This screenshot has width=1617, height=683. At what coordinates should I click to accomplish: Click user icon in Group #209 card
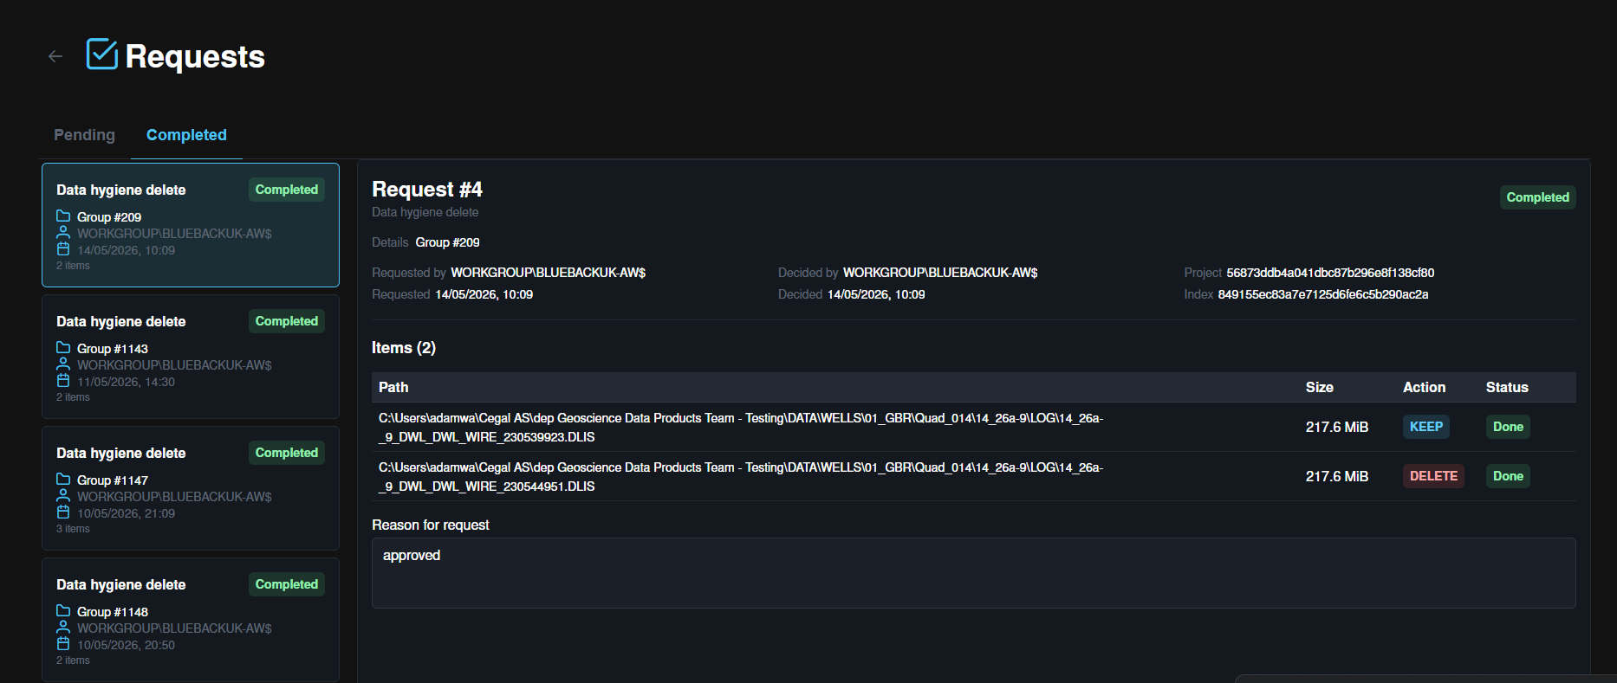pos(63,232)
